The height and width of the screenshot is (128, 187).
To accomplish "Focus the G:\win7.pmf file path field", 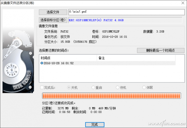I will point(127,12).
